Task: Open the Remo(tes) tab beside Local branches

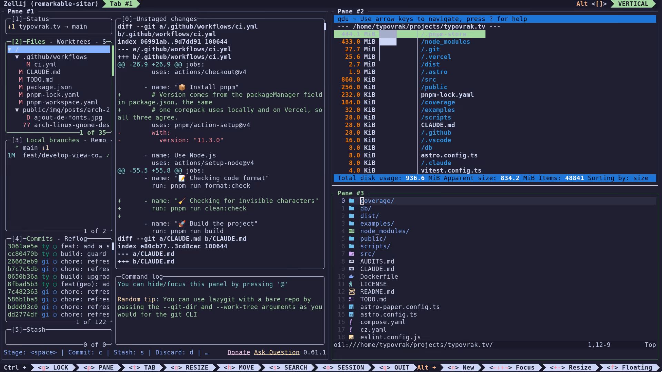Action: point(99,140)
